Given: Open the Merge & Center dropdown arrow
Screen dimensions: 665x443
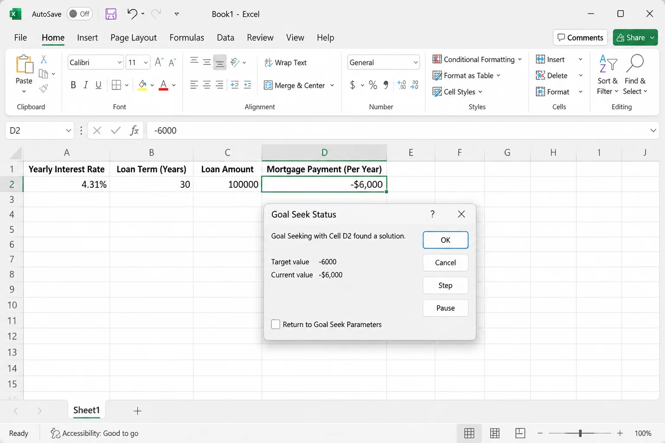Looking at the screenshot, I should [332, 85].
